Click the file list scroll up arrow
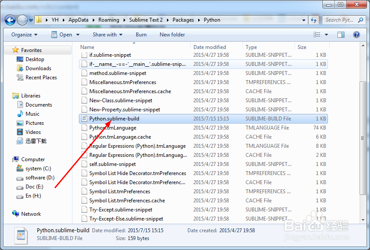 click(x=363, y=46)
